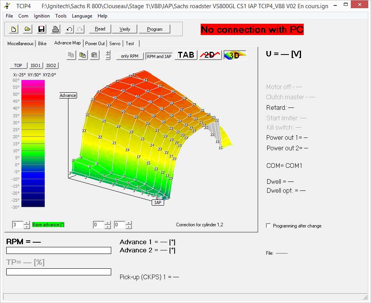Click the IAP axis label on chart

click(x=157, y=203)
